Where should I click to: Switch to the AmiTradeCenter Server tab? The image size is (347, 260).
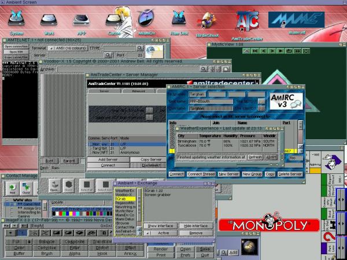coord(104,91)
